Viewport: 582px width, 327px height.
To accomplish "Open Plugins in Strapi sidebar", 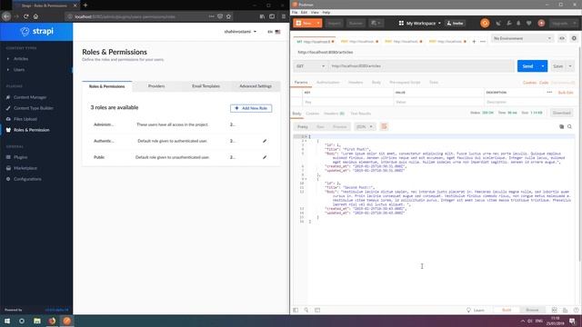I will click(x=20, y=157).
